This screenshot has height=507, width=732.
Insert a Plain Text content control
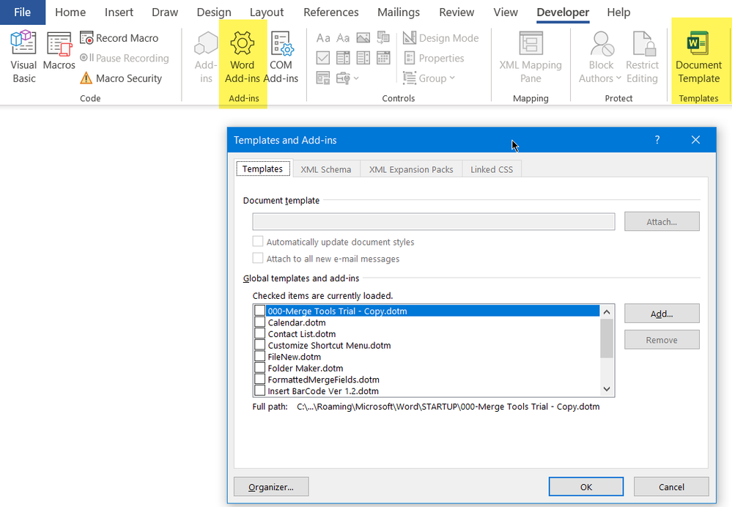343,38
